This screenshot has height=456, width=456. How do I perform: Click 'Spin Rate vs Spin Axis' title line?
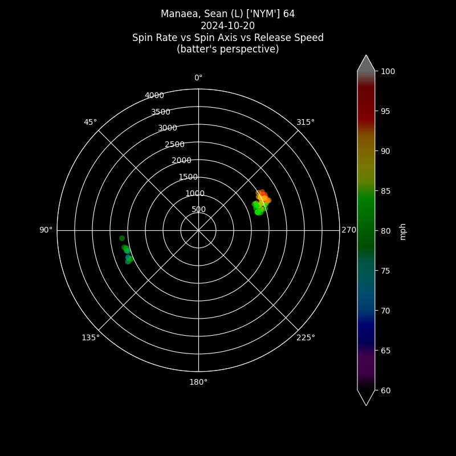pos(227,38)
